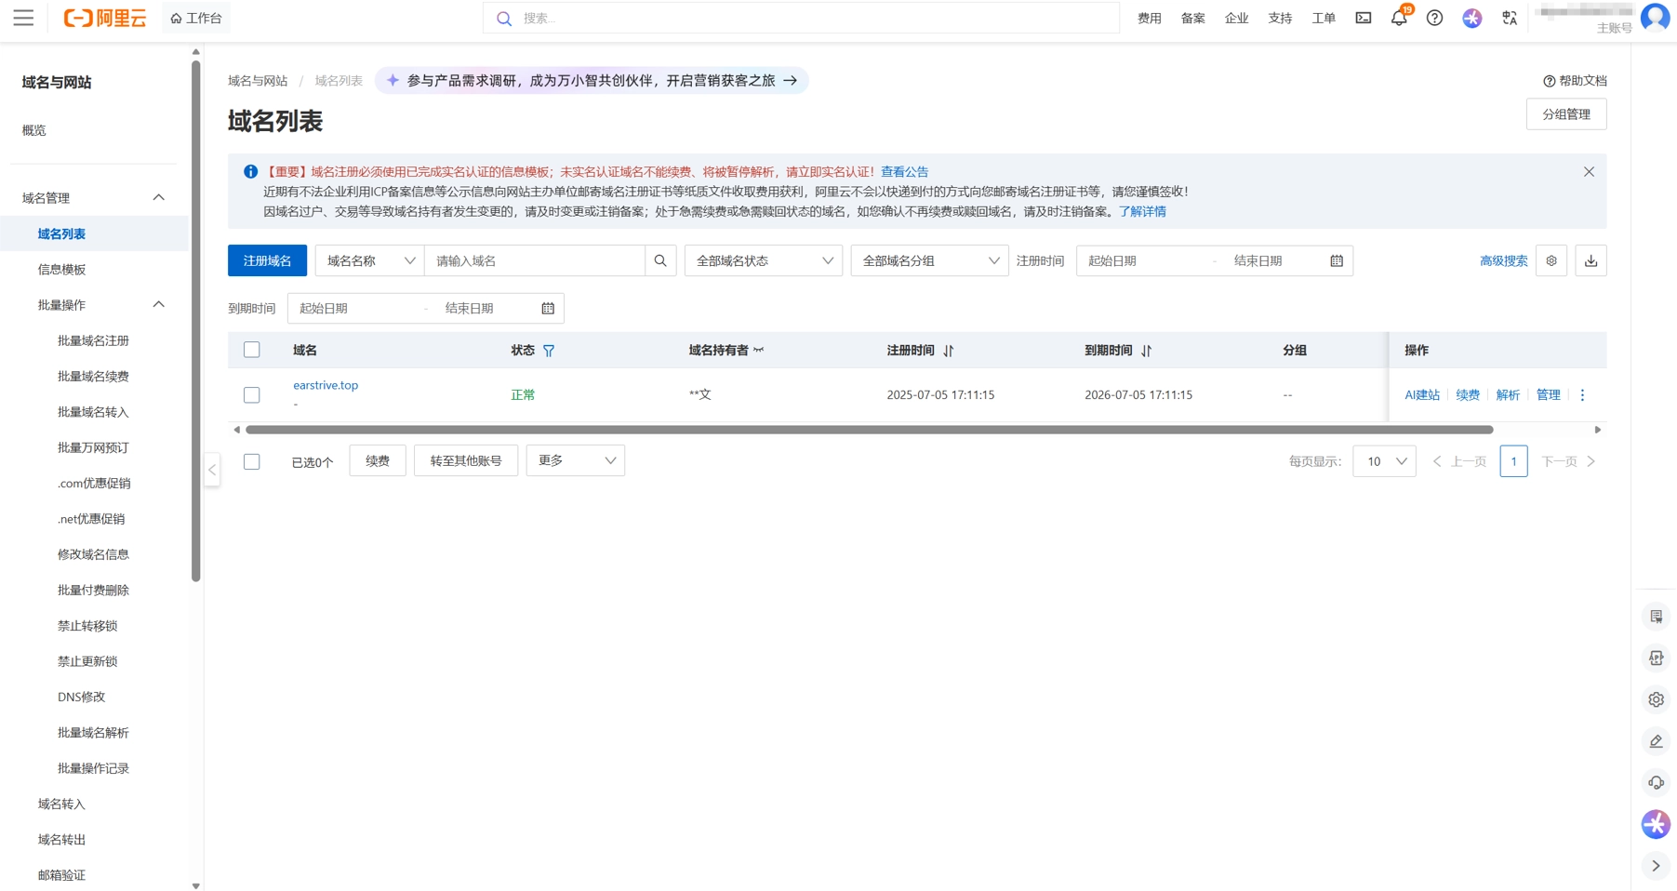This screenshot has width=1677, height=891.
Task: Expand the 全部域名状态 dropdown
Action: [763, 261]
